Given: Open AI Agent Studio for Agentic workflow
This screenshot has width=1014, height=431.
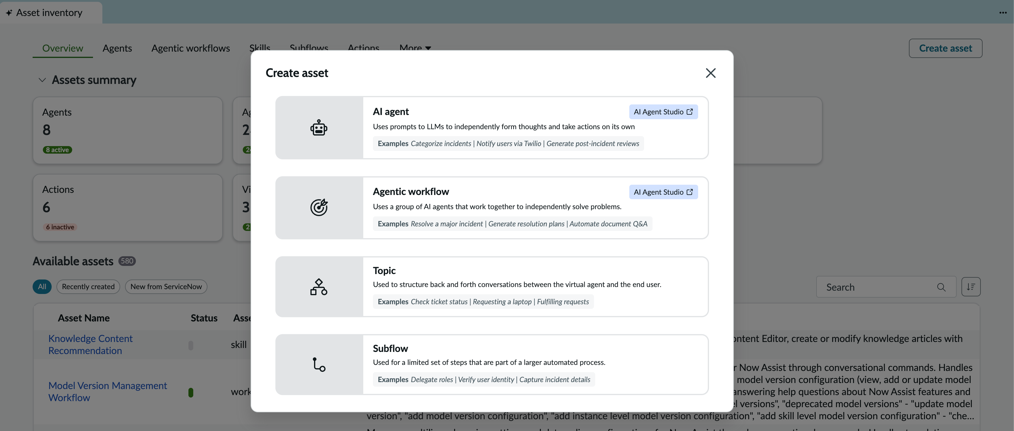Looking at the screenshot, I should (663, 192).
